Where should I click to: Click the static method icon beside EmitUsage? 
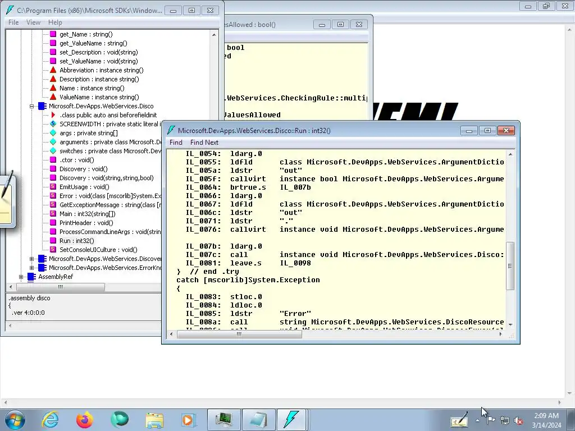point(53,187)
